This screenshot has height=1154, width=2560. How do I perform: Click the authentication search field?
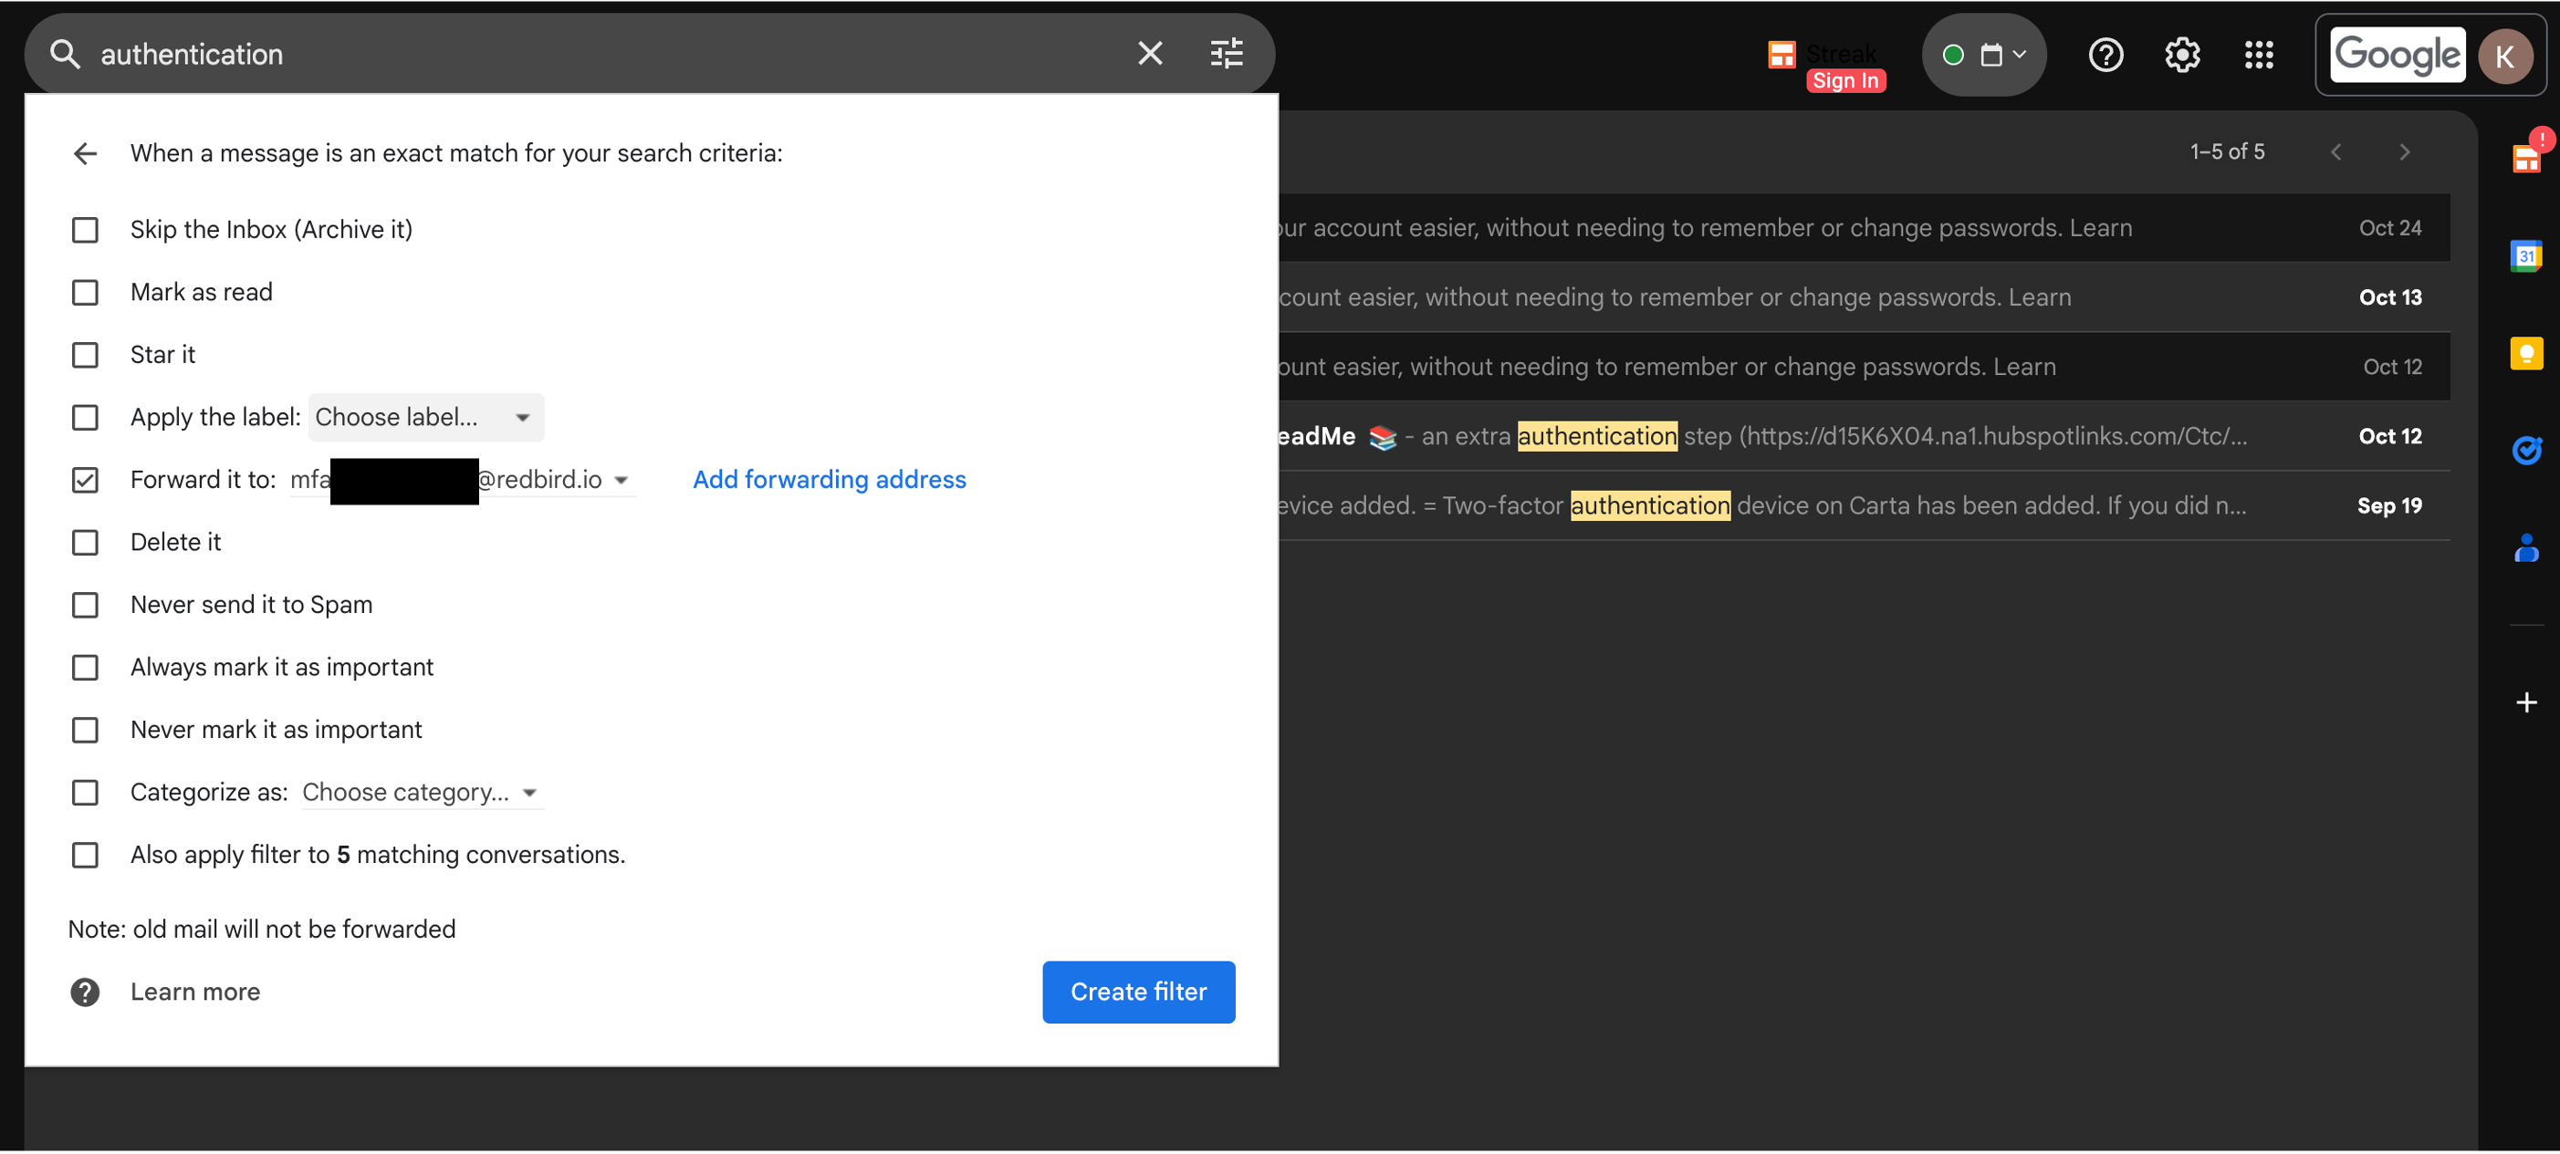click(x=596, y=54)
